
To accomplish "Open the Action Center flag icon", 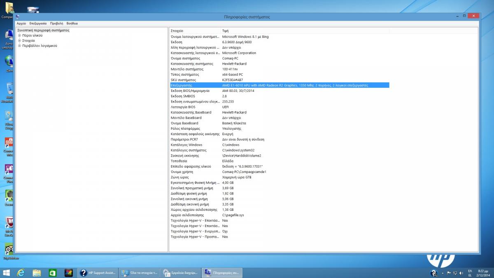I will click(449, 273).
